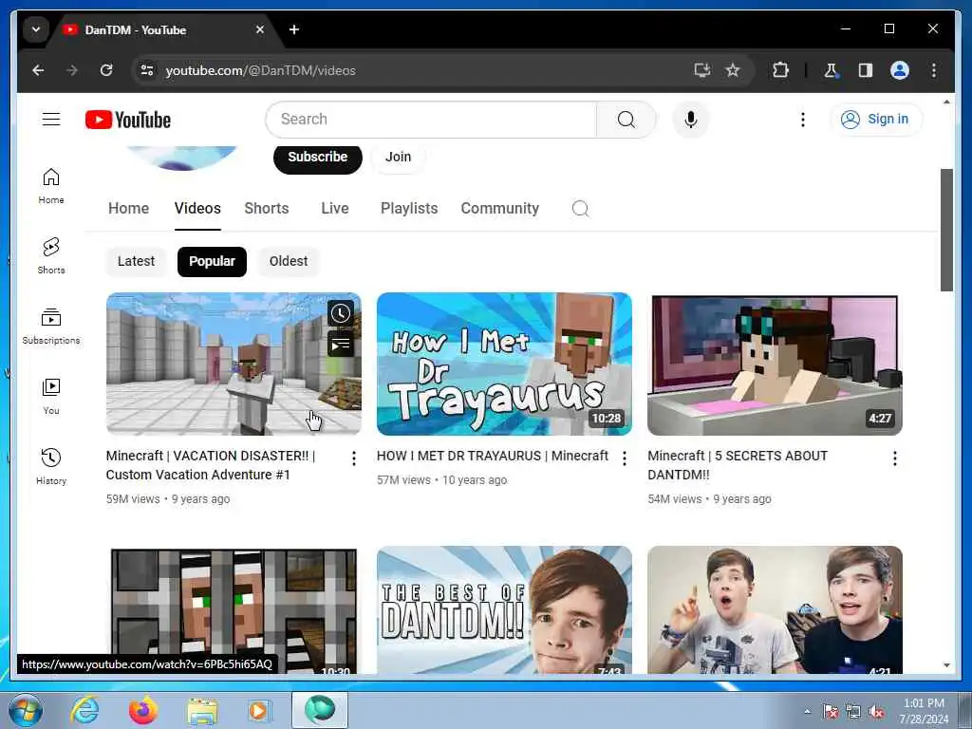Image resolution: width=972 pixels, height=729 pixels.
Task: Switch to the channel Home tab
Action: pos(128,208)
